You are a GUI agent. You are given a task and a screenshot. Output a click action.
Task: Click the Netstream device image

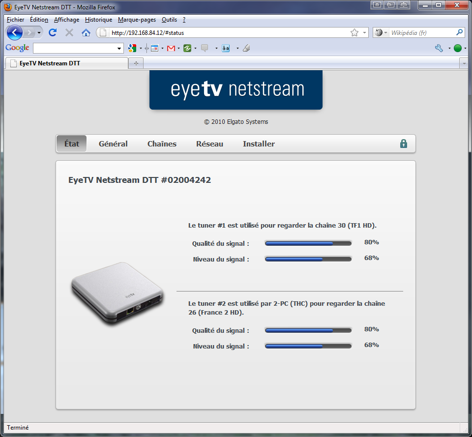(118, 293)
